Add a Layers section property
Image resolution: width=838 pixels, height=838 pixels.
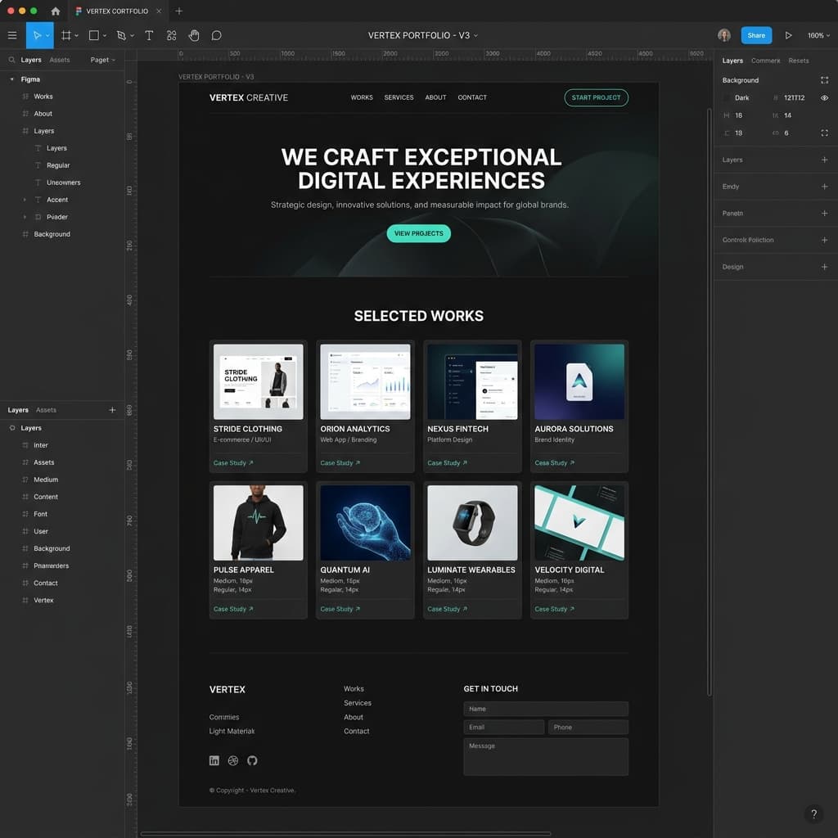[825, 160]
